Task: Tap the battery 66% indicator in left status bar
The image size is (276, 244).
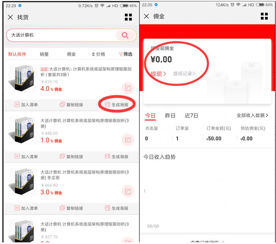Action: (128, 6)
